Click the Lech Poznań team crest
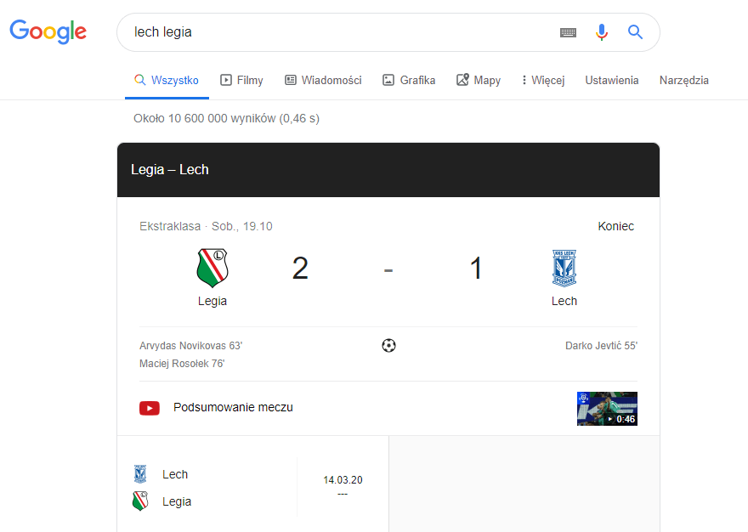 (564, 268)
